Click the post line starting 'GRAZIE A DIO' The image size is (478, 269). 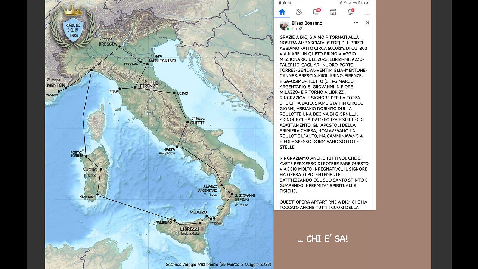[x=319, y=37]
